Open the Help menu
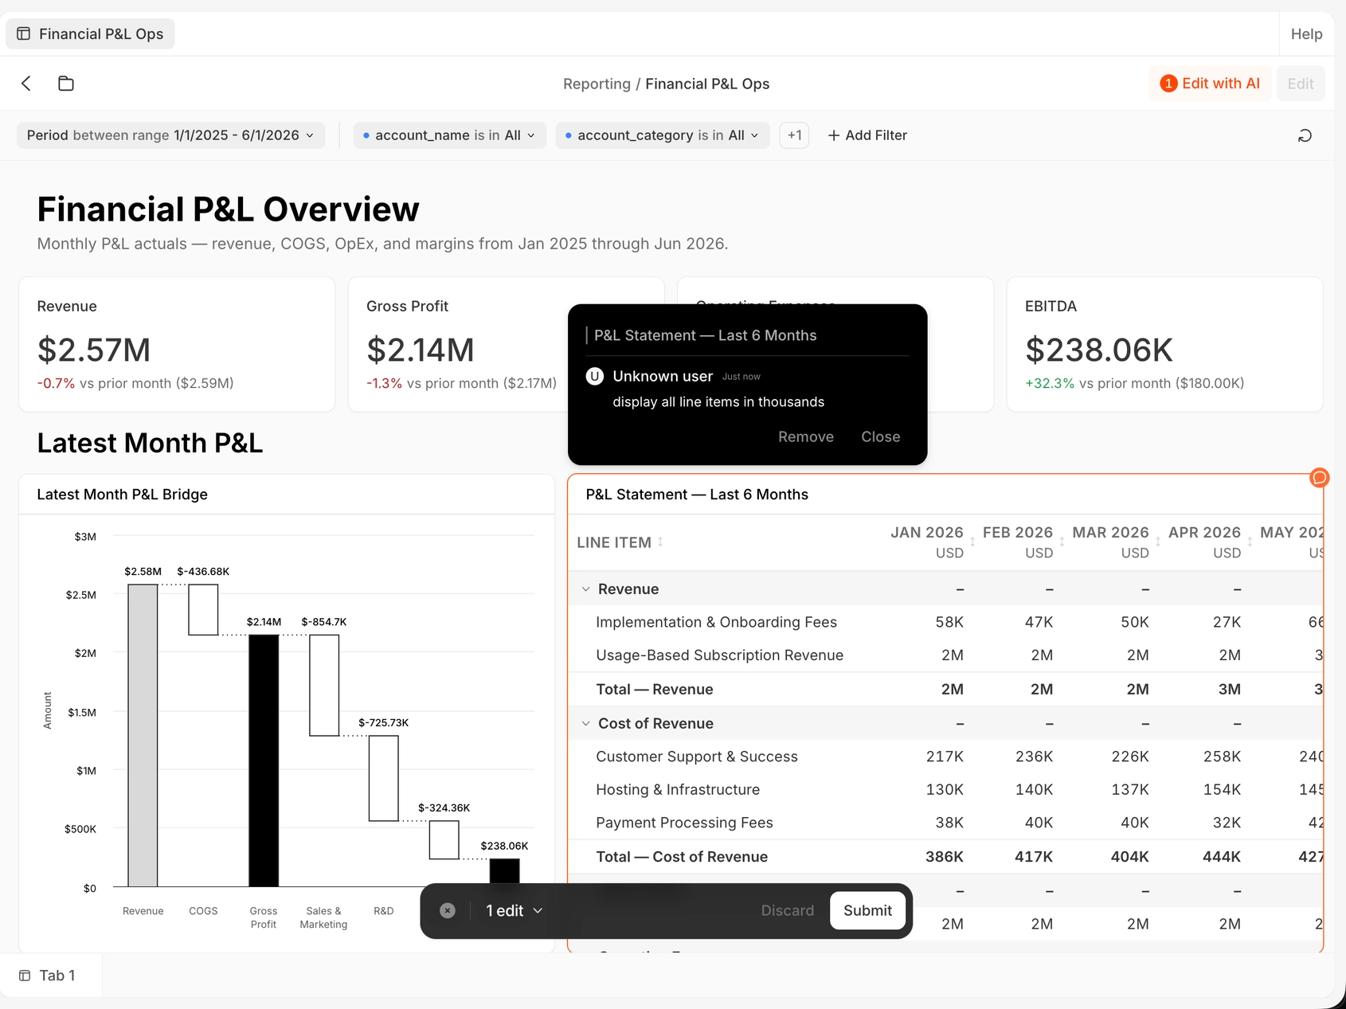Viewport: 1346px width, 1009px height. click(1306, 33)
